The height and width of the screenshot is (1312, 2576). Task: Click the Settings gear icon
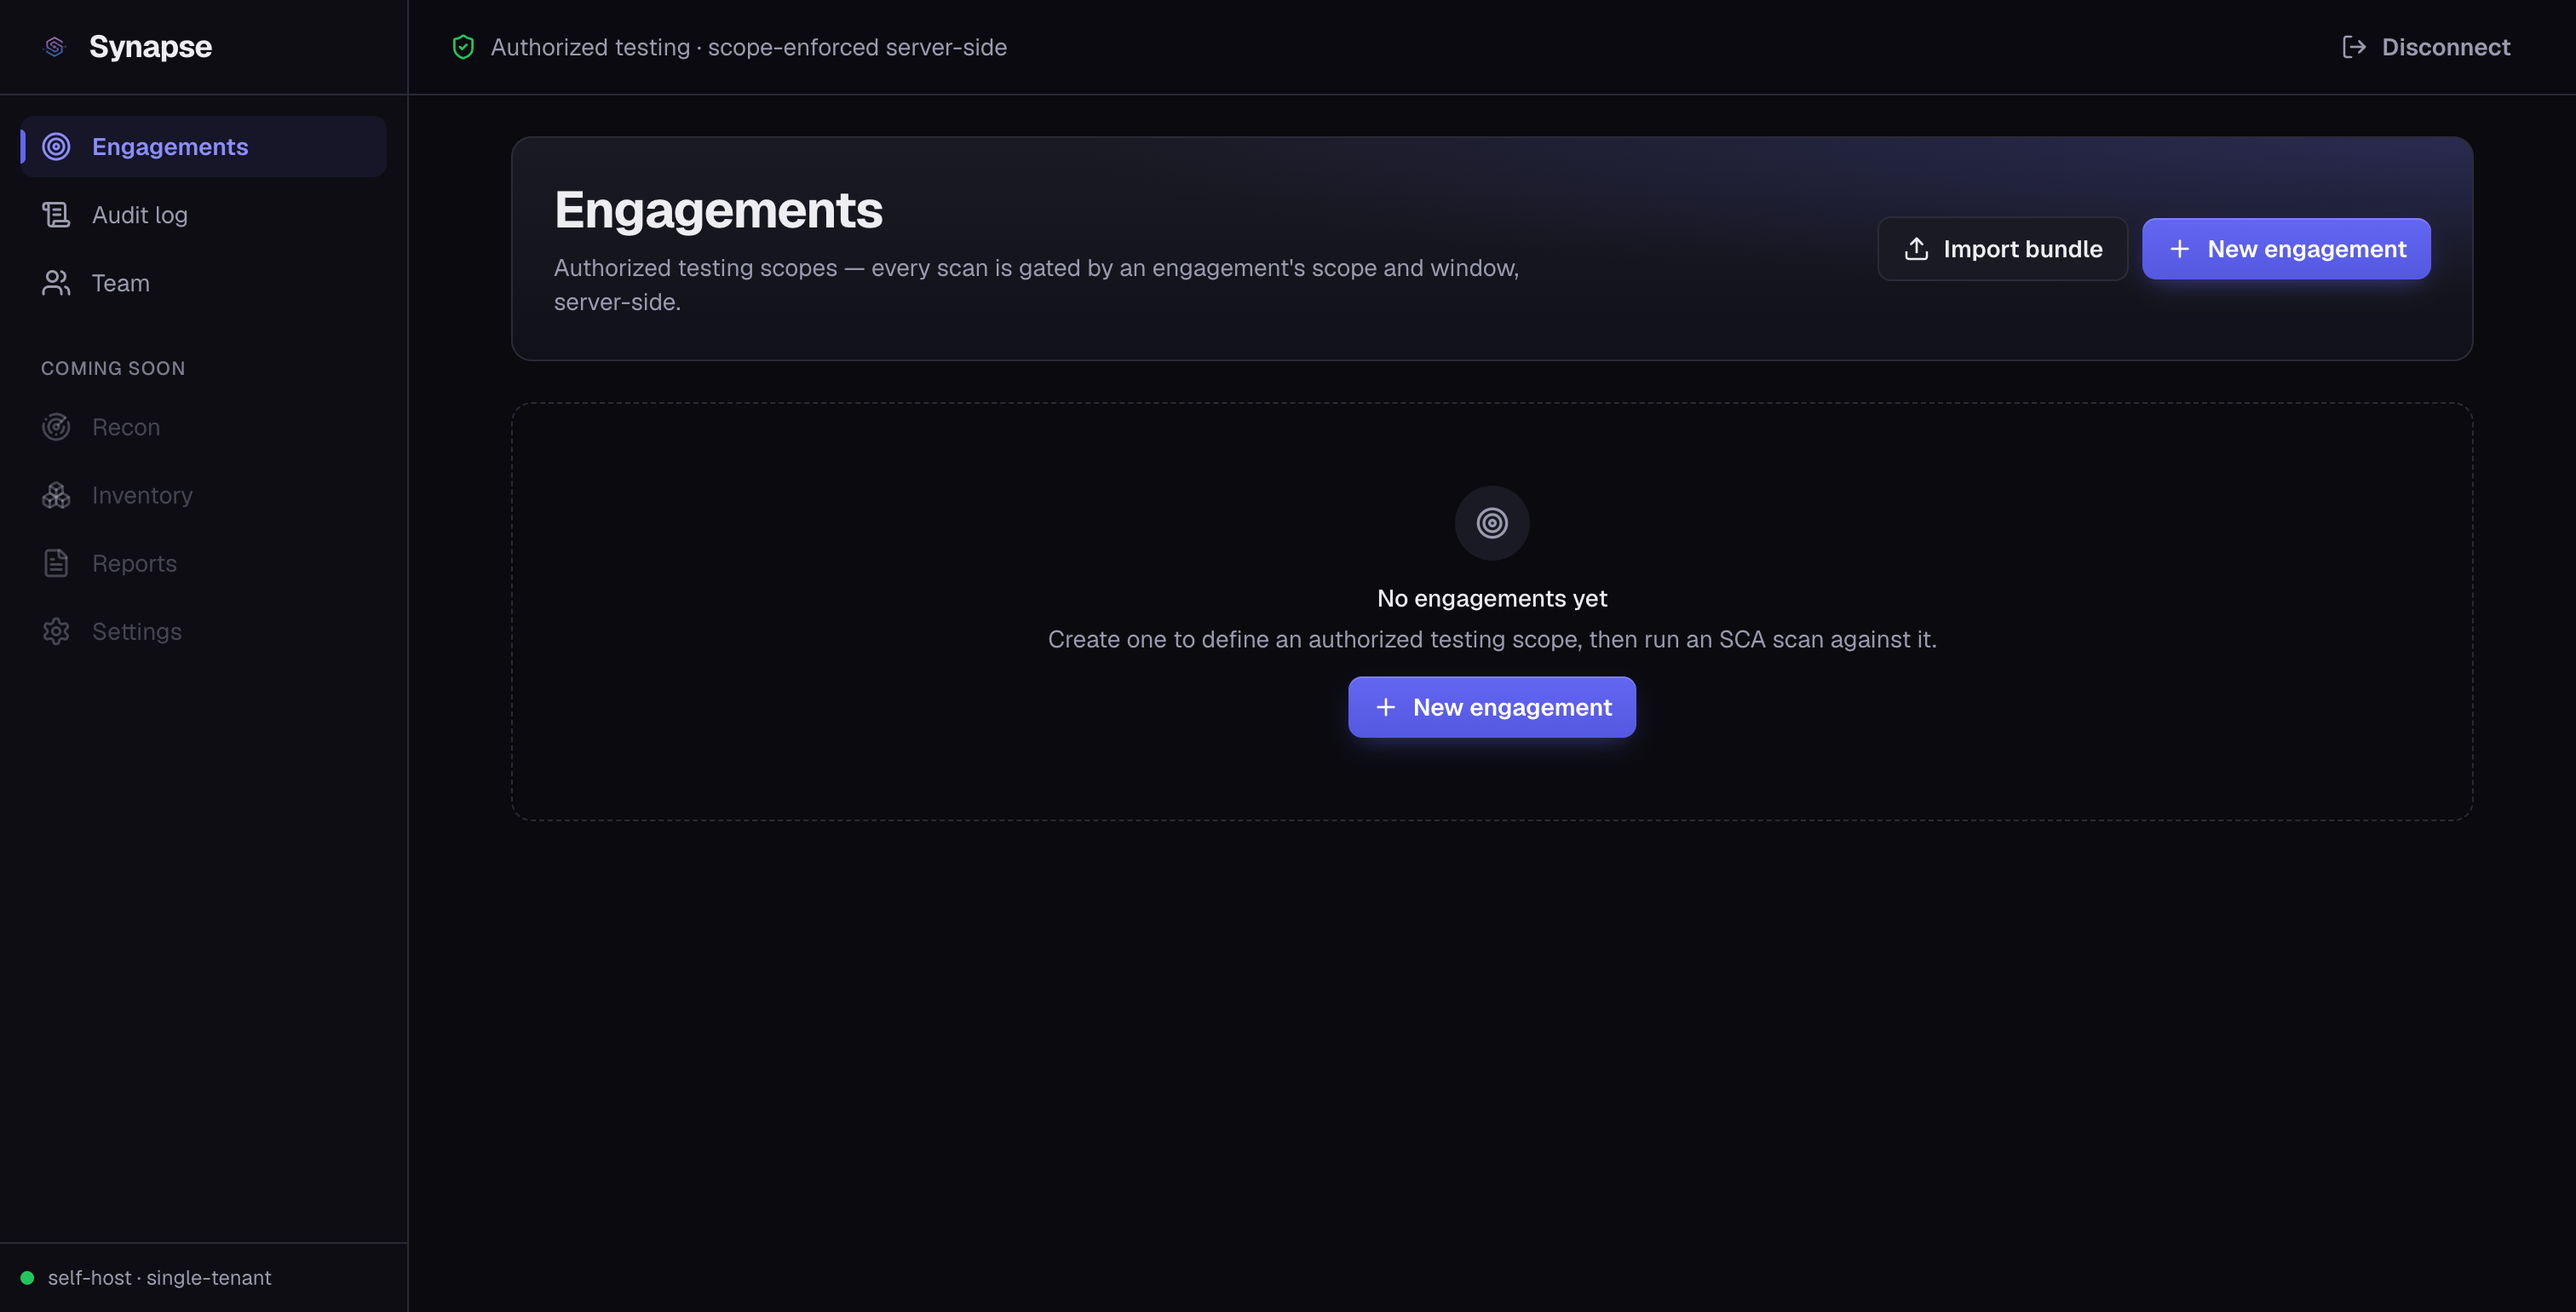[x=56, y=631]
